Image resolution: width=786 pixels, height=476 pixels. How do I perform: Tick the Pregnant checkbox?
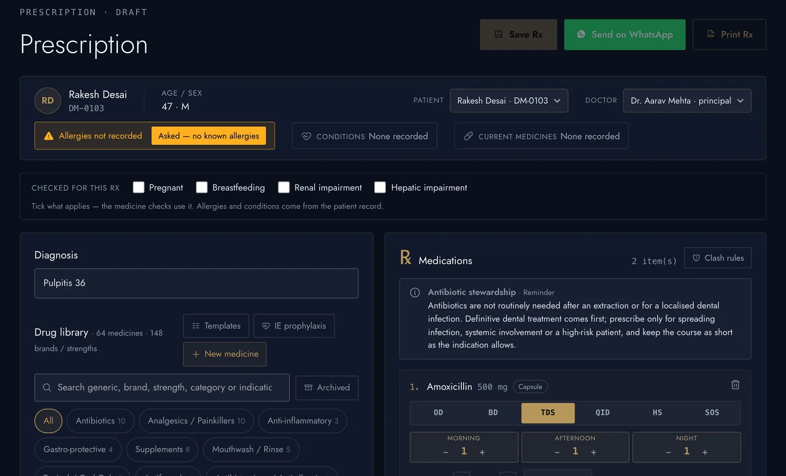tap(139, 187)
